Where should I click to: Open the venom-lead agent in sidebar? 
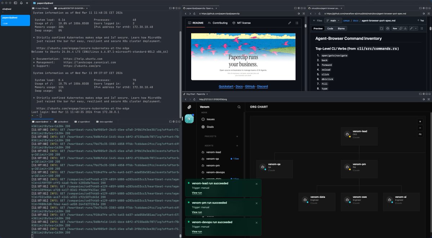tap(220, 152)
